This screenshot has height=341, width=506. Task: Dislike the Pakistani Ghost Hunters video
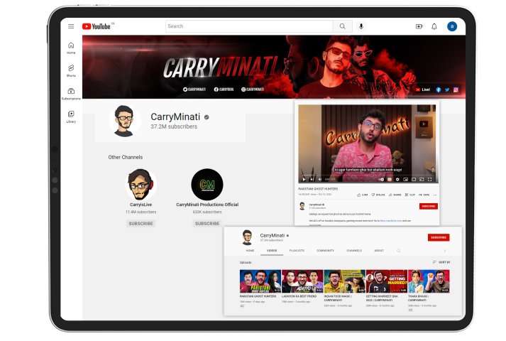378,195
